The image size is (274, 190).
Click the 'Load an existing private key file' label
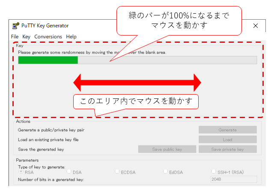[48, 140]
